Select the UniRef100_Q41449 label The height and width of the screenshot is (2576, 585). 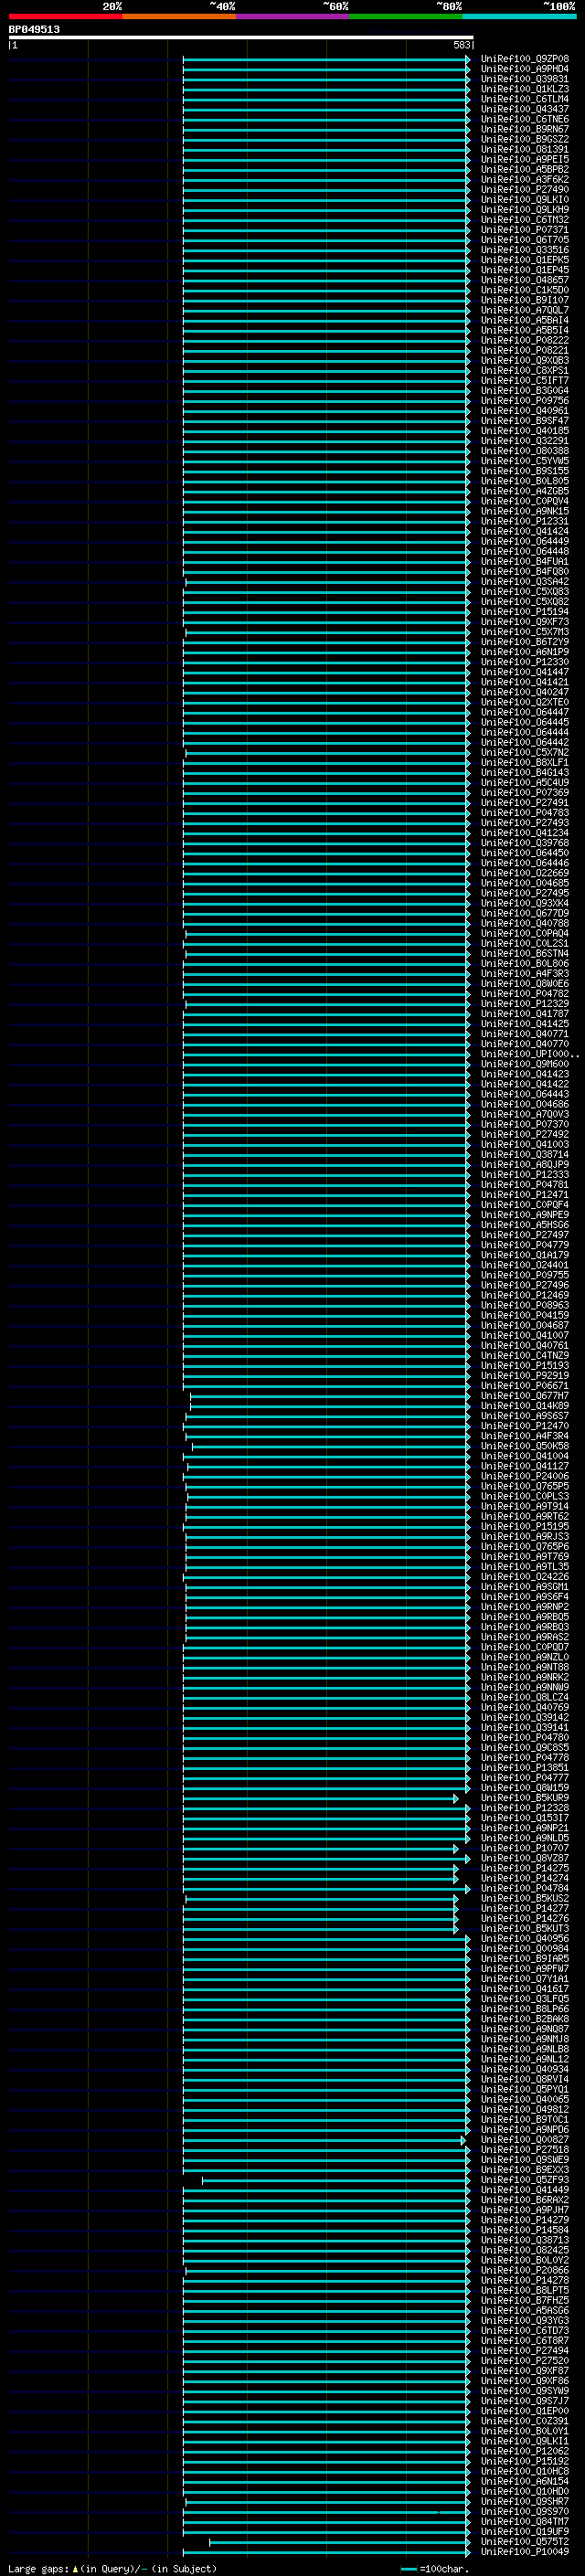coord(524,2189)
